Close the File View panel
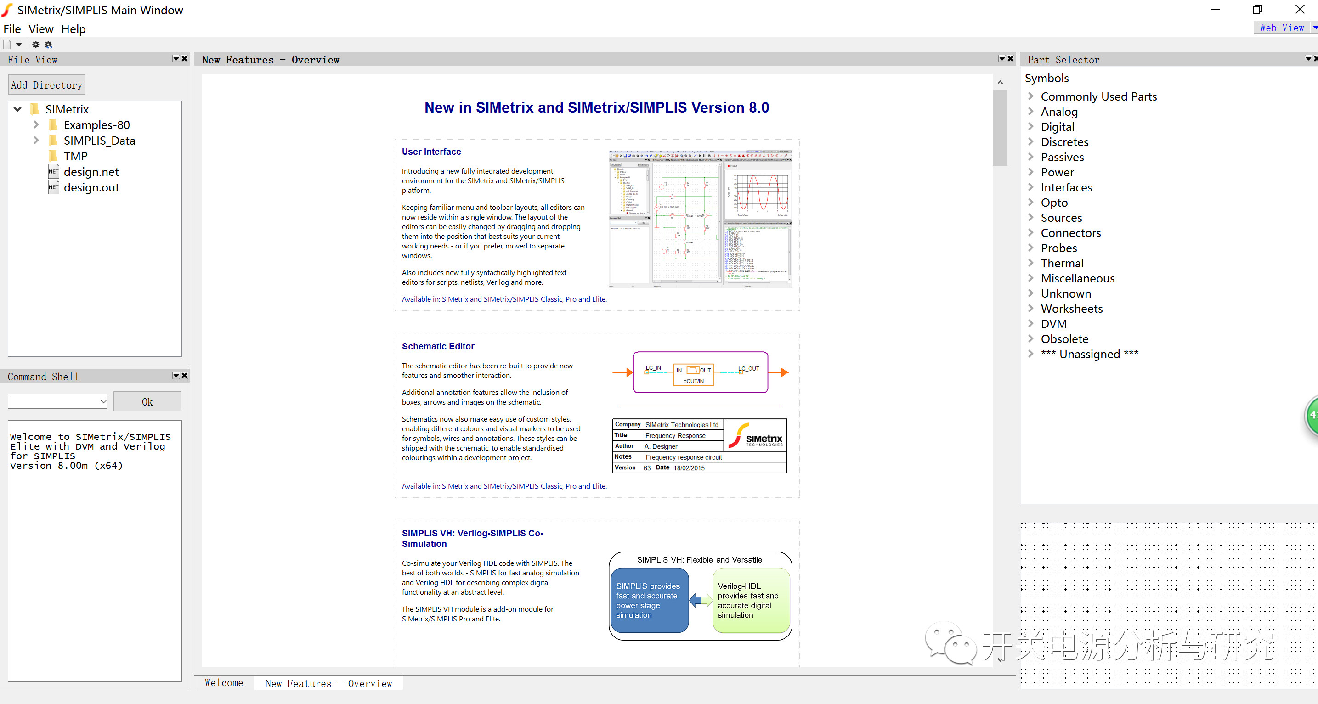 pos(185,59)
